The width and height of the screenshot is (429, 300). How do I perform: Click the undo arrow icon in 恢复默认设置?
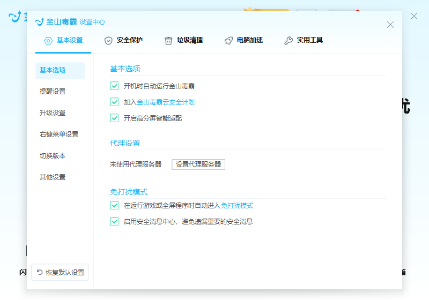40,272
